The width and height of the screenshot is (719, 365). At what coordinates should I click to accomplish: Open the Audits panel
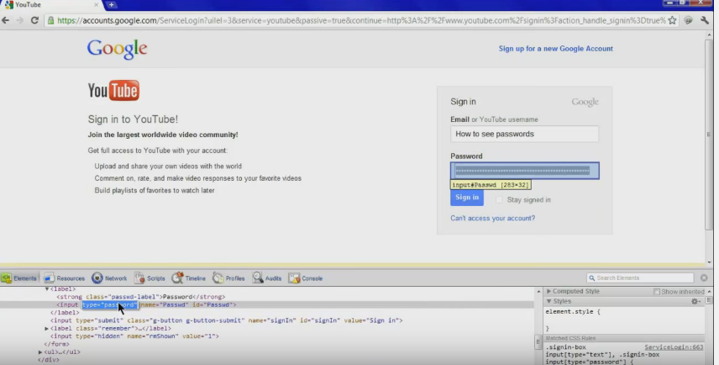(267, 278)
